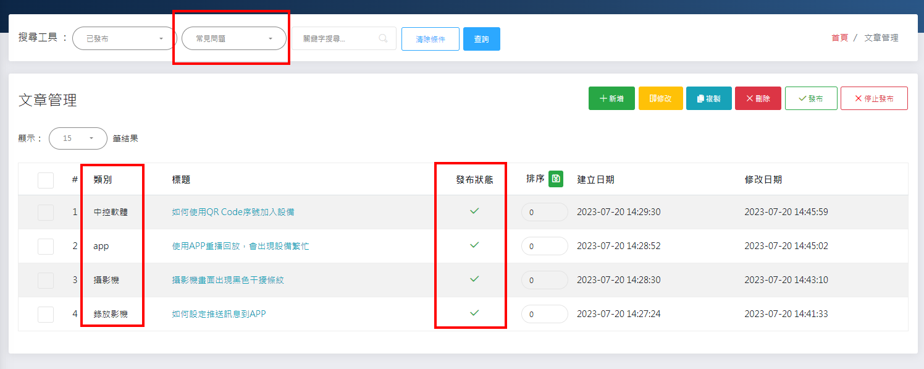Open the 15 results-per-page dropdown
924x369 pixels.
point(78,138)
